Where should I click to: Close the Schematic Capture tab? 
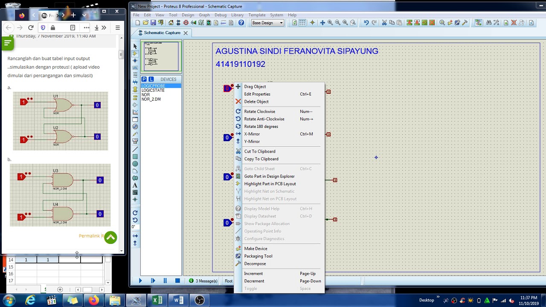tap(186, 33)
